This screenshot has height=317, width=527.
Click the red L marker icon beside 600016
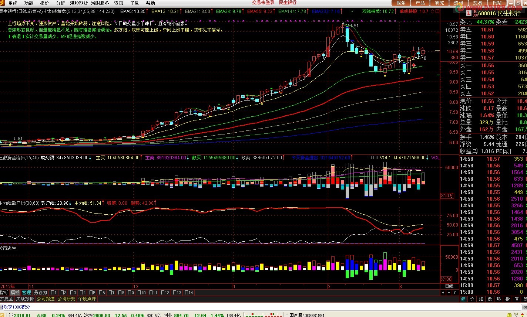click(x=468, y=13)
